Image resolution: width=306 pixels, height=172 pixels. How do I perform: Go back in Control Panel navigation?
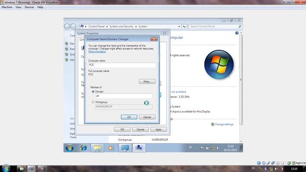coord(67,26)
